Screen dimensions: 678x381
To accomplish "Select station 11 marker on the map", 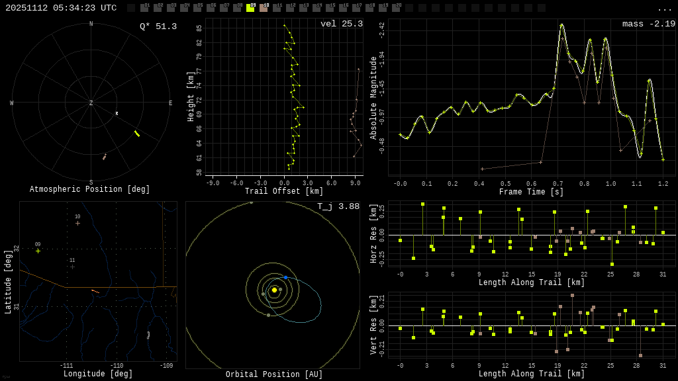I will tap(72, 267).
